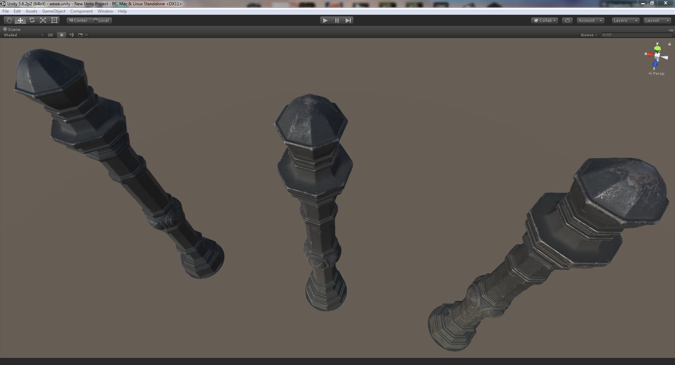Start Play mode
Viewport: 675px width, 365px height.
(x=325, y=20)
